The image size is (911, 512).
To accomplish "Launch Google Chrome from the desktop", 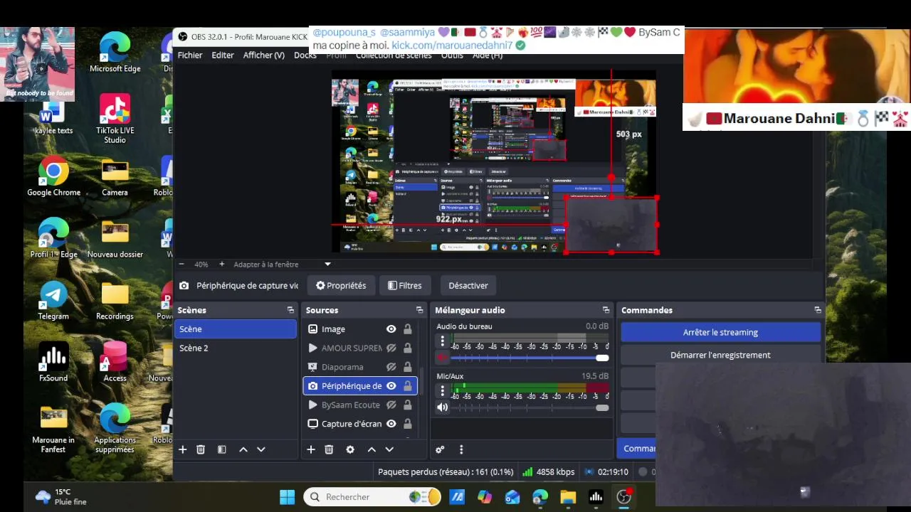I will click(53, 177).
